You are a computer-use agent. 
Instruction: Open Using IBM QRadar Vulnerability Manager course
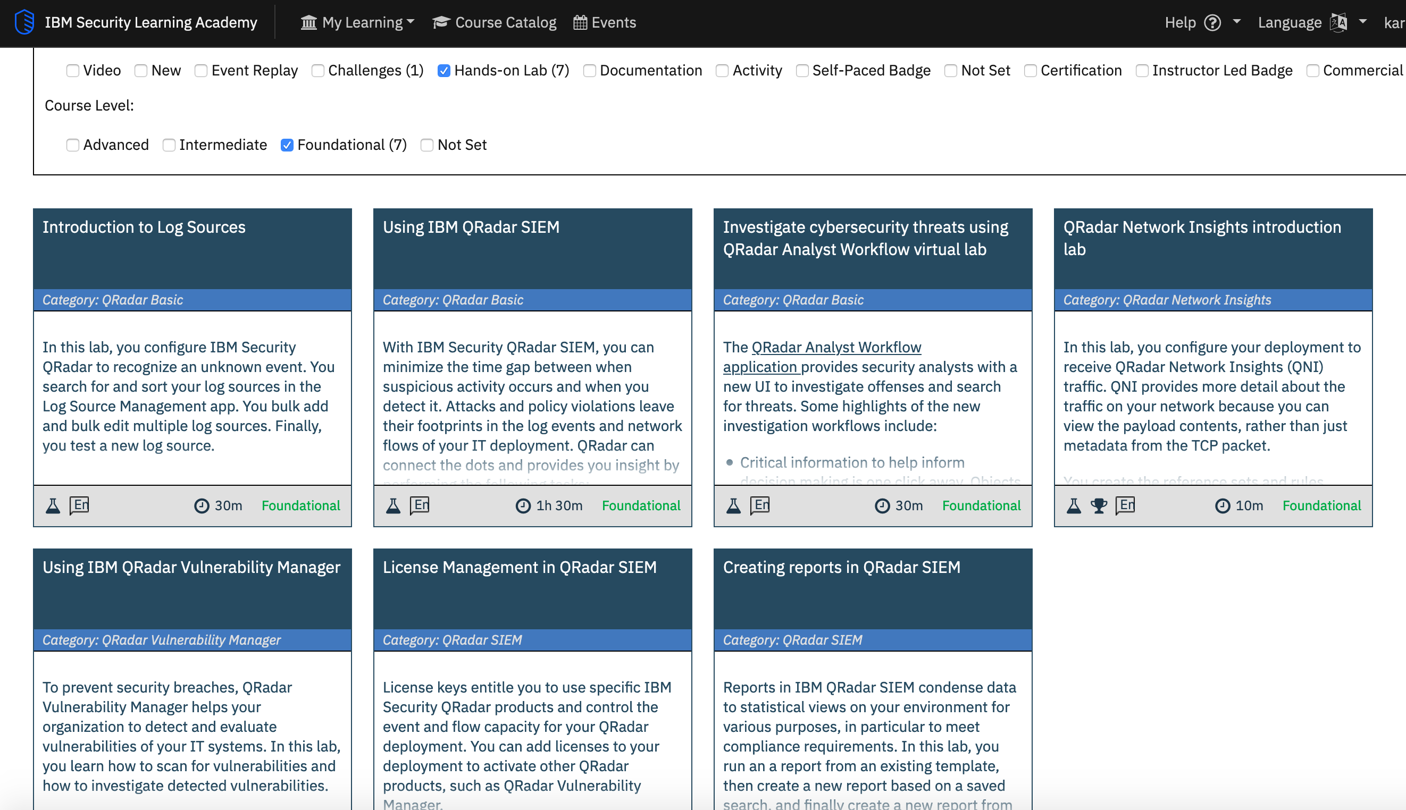[x=191, y=568]
